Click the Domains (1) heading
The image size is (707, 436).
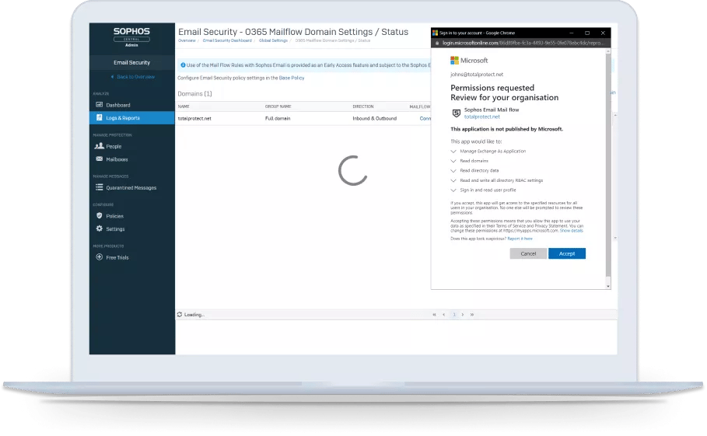pos(194,94)
